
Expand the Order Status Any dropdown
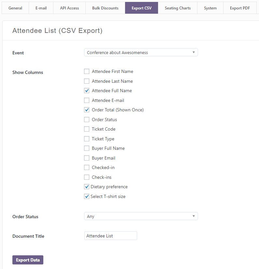pos(141,216)
